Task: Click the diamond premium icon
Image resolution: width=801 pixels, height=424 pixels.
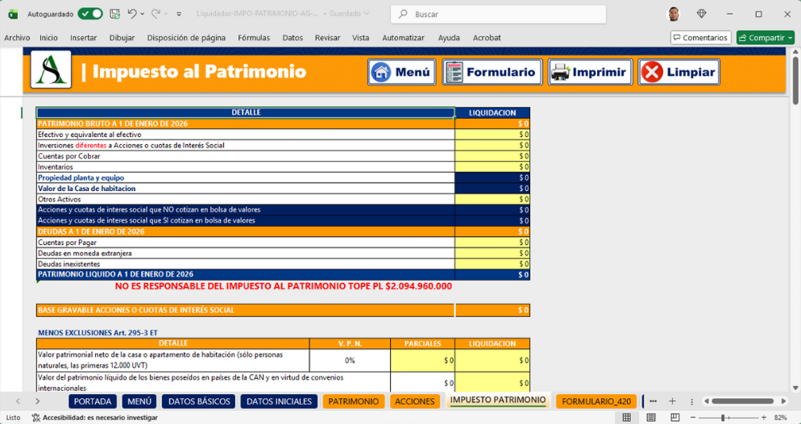Action: (x=701, y=14)
